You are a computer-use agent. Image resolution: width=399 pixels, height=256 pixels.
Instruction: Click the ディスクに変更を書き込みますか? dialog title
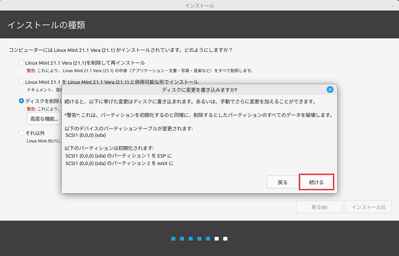pos(199,90)
